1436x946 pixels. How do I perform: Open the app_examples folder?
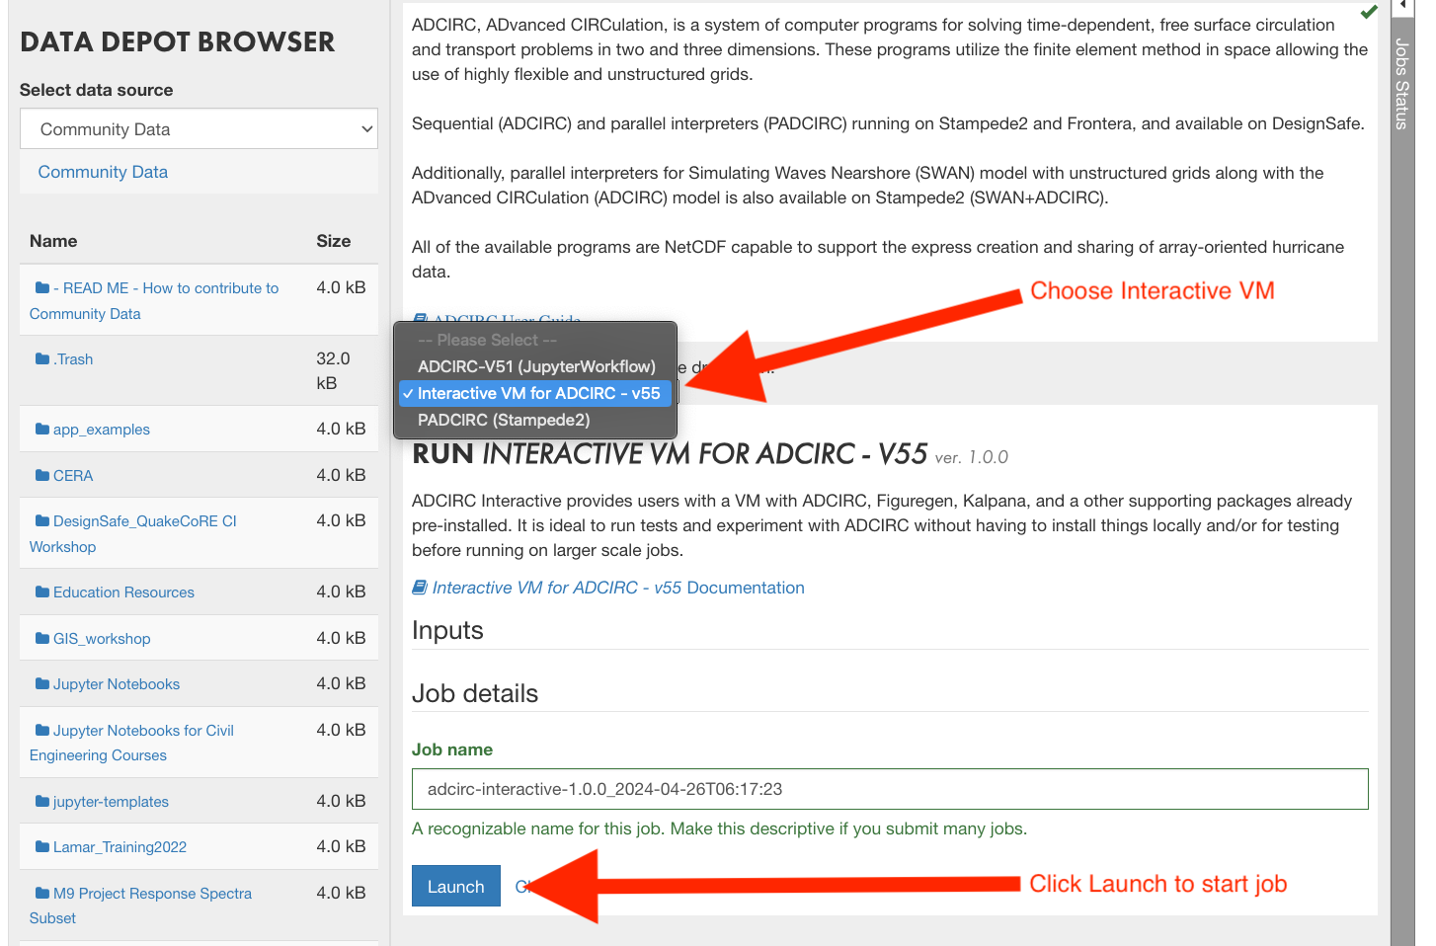click(x=102, y=430)
